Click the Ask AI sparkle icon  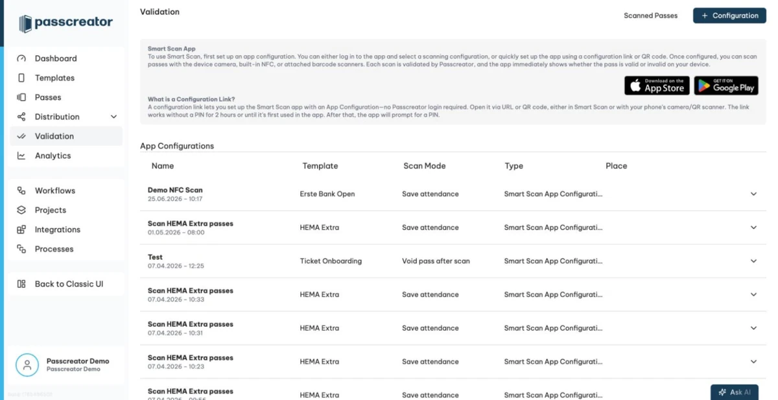(x=722, y=392)
